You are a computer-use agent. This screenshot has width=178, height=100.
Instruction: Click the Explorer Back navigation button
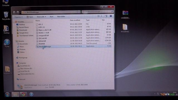coord(14,12)
